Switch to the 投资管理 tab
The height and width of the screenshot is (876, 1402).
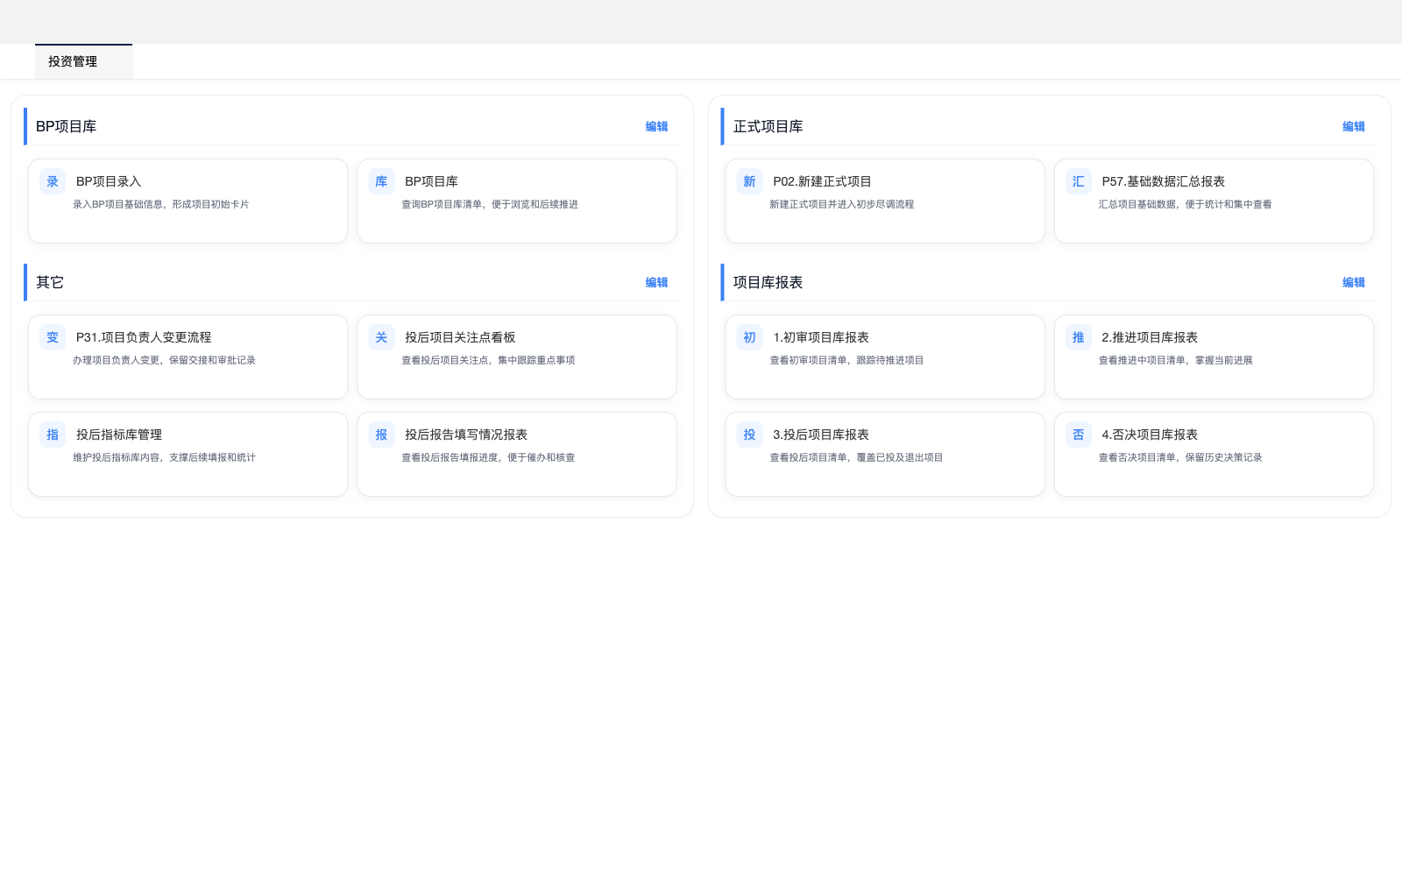tap(74, 61)
